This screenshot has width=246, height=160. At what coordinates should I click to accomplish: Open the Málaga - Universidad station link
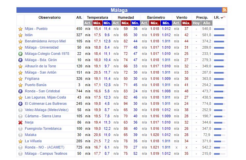pyautogui.click(x=41, y=47)
